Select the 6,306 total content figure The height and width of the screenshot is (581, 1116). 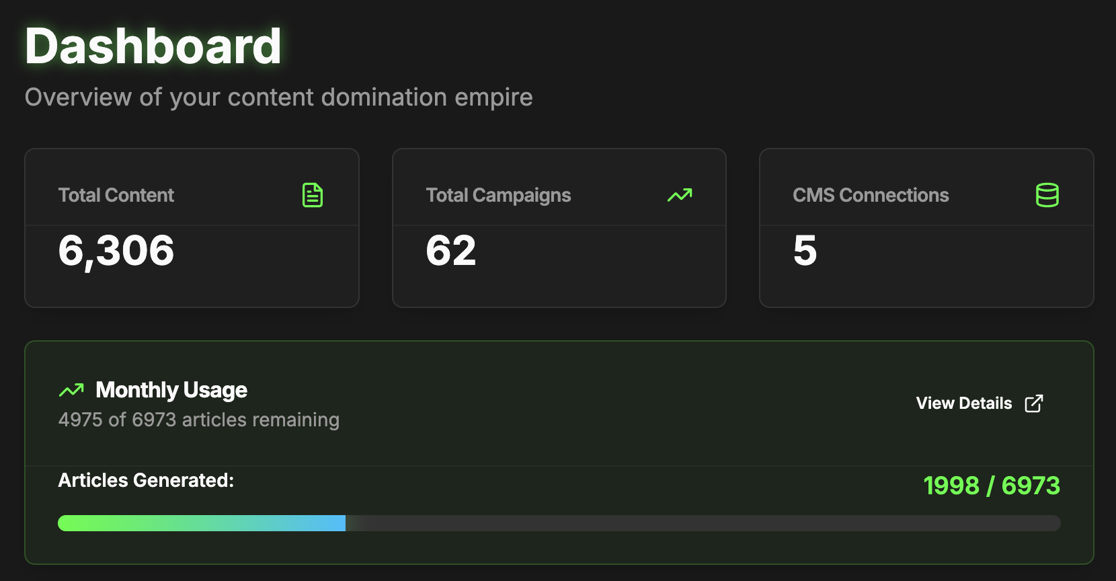tap(116, 251)
